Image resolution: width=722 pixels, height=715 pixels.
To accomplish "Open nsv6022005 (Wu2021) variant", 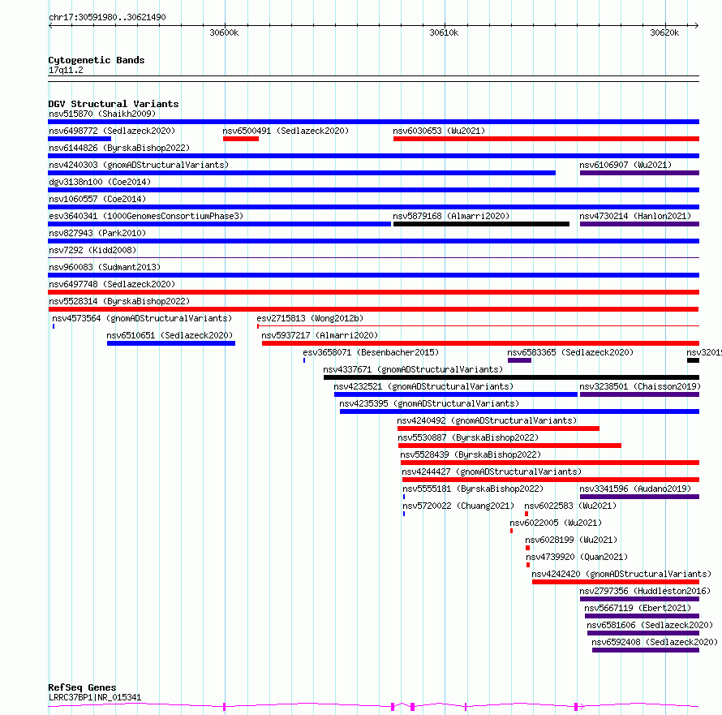I will pos(512,531).
